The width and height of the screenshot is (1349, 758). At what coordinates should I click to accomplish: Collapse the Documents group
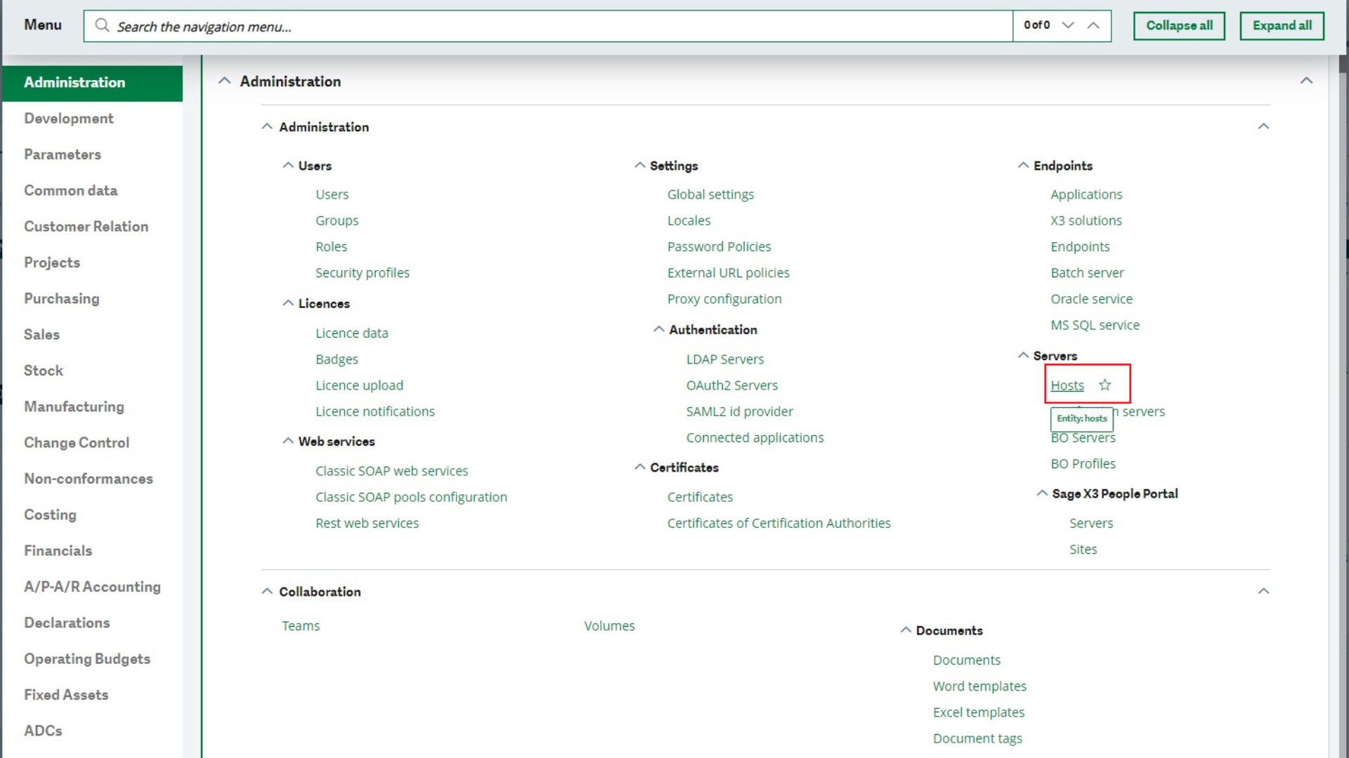coord(906,630)
